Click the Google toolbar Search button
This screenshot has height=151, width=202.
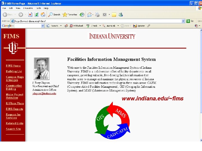52,26
